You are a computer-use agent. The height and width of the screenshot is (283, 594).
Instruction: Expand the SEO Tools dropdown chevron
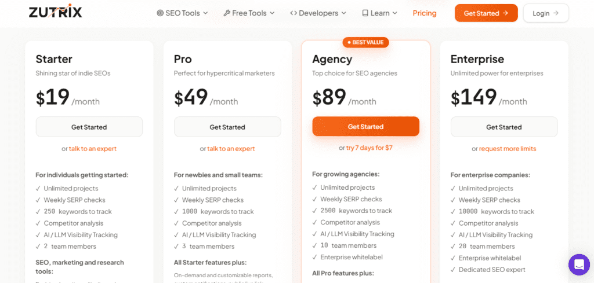pos(206,13)
